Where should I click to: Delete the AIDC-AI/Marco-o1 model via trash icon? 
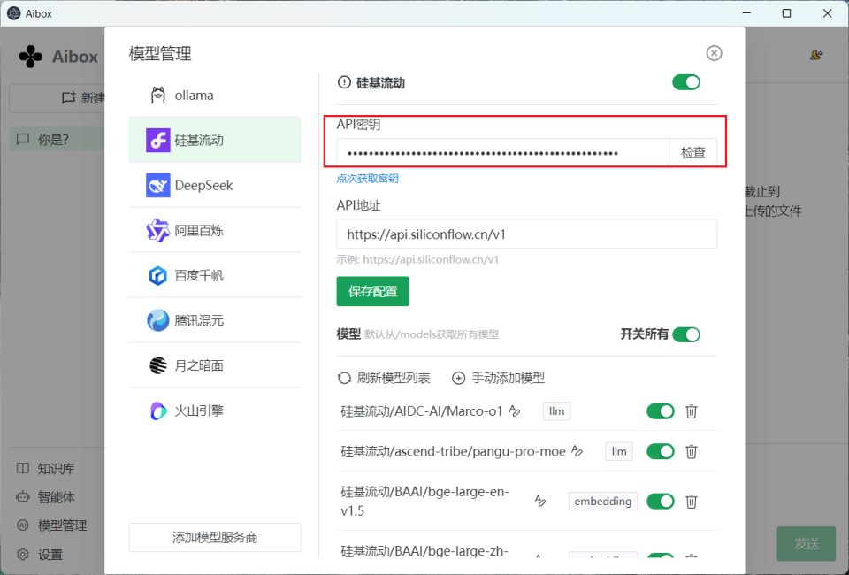click(692, 411)
